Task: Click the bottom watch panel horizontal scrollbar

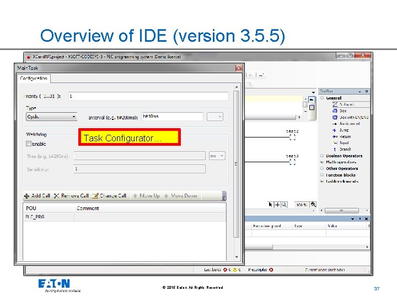Action: coord(259,247)
